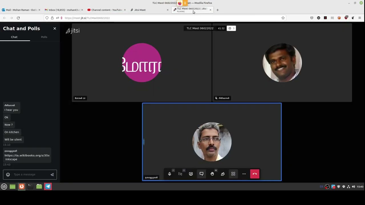Send the chat message
The image size is (365, 205).
[52, 175]
